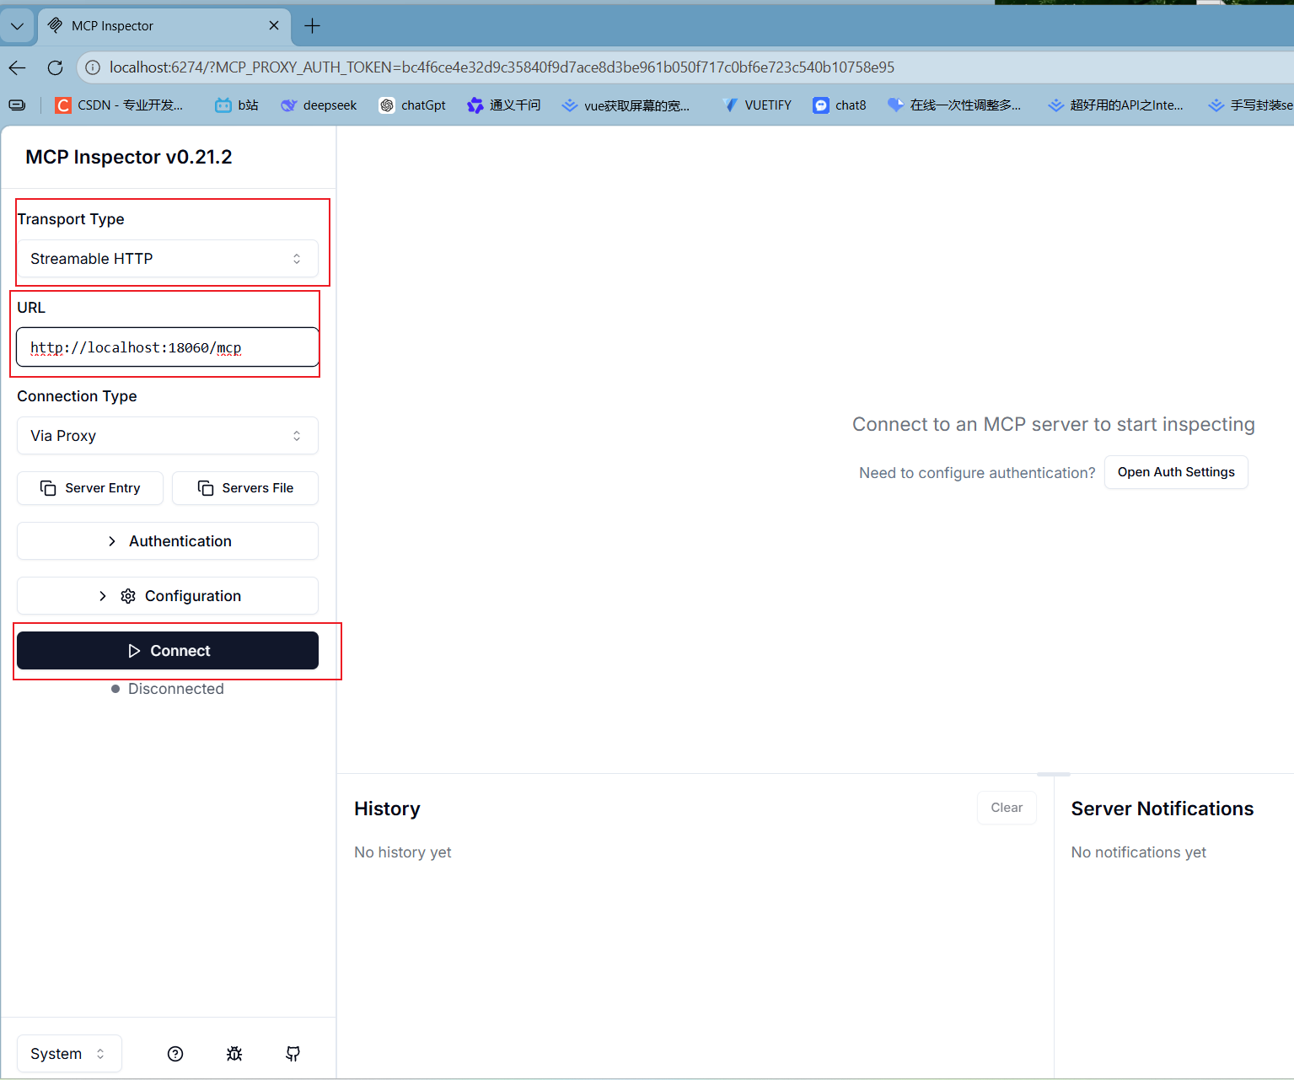Expand the Configuration section
Screen dimensions: 1294x1080
pos(168,596)
